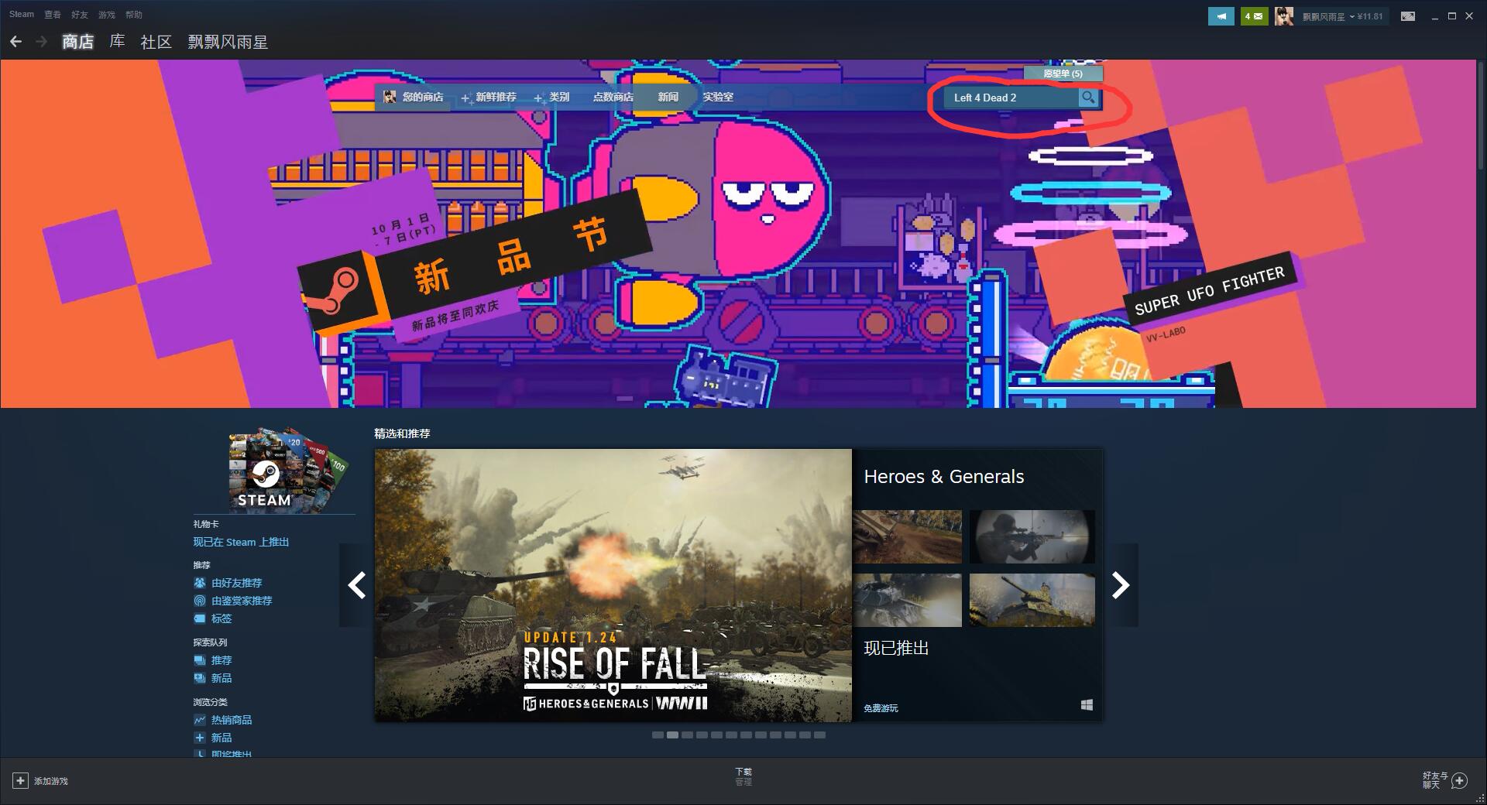Open 点数商店 in store navigation
The height and width of the screenshot is (805, 1487).
(x=613, y=97)
